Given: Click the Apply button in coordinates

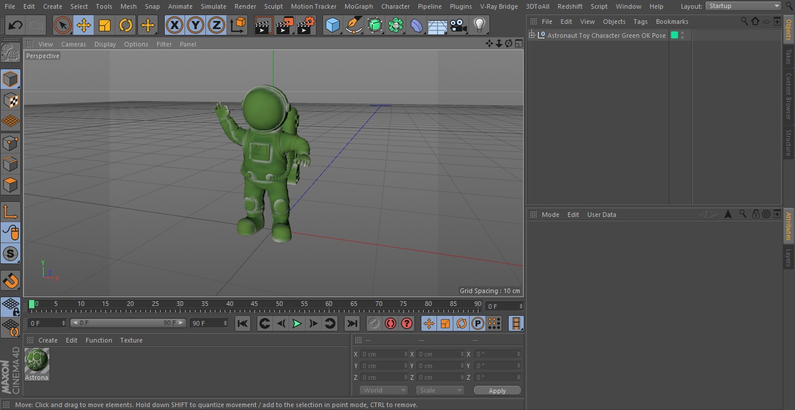Looking at the screenshot, I should pyautogui.click(x=497, y=390).
